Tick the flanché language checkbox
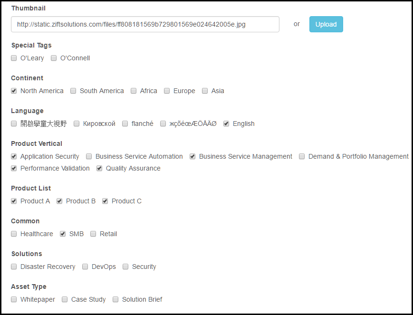Viewport: 413px width, 315px height. point(125,124)
